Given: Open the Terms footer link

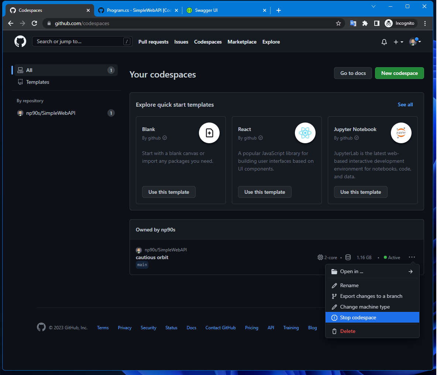Looking at the screenshot, I should 103,328.
